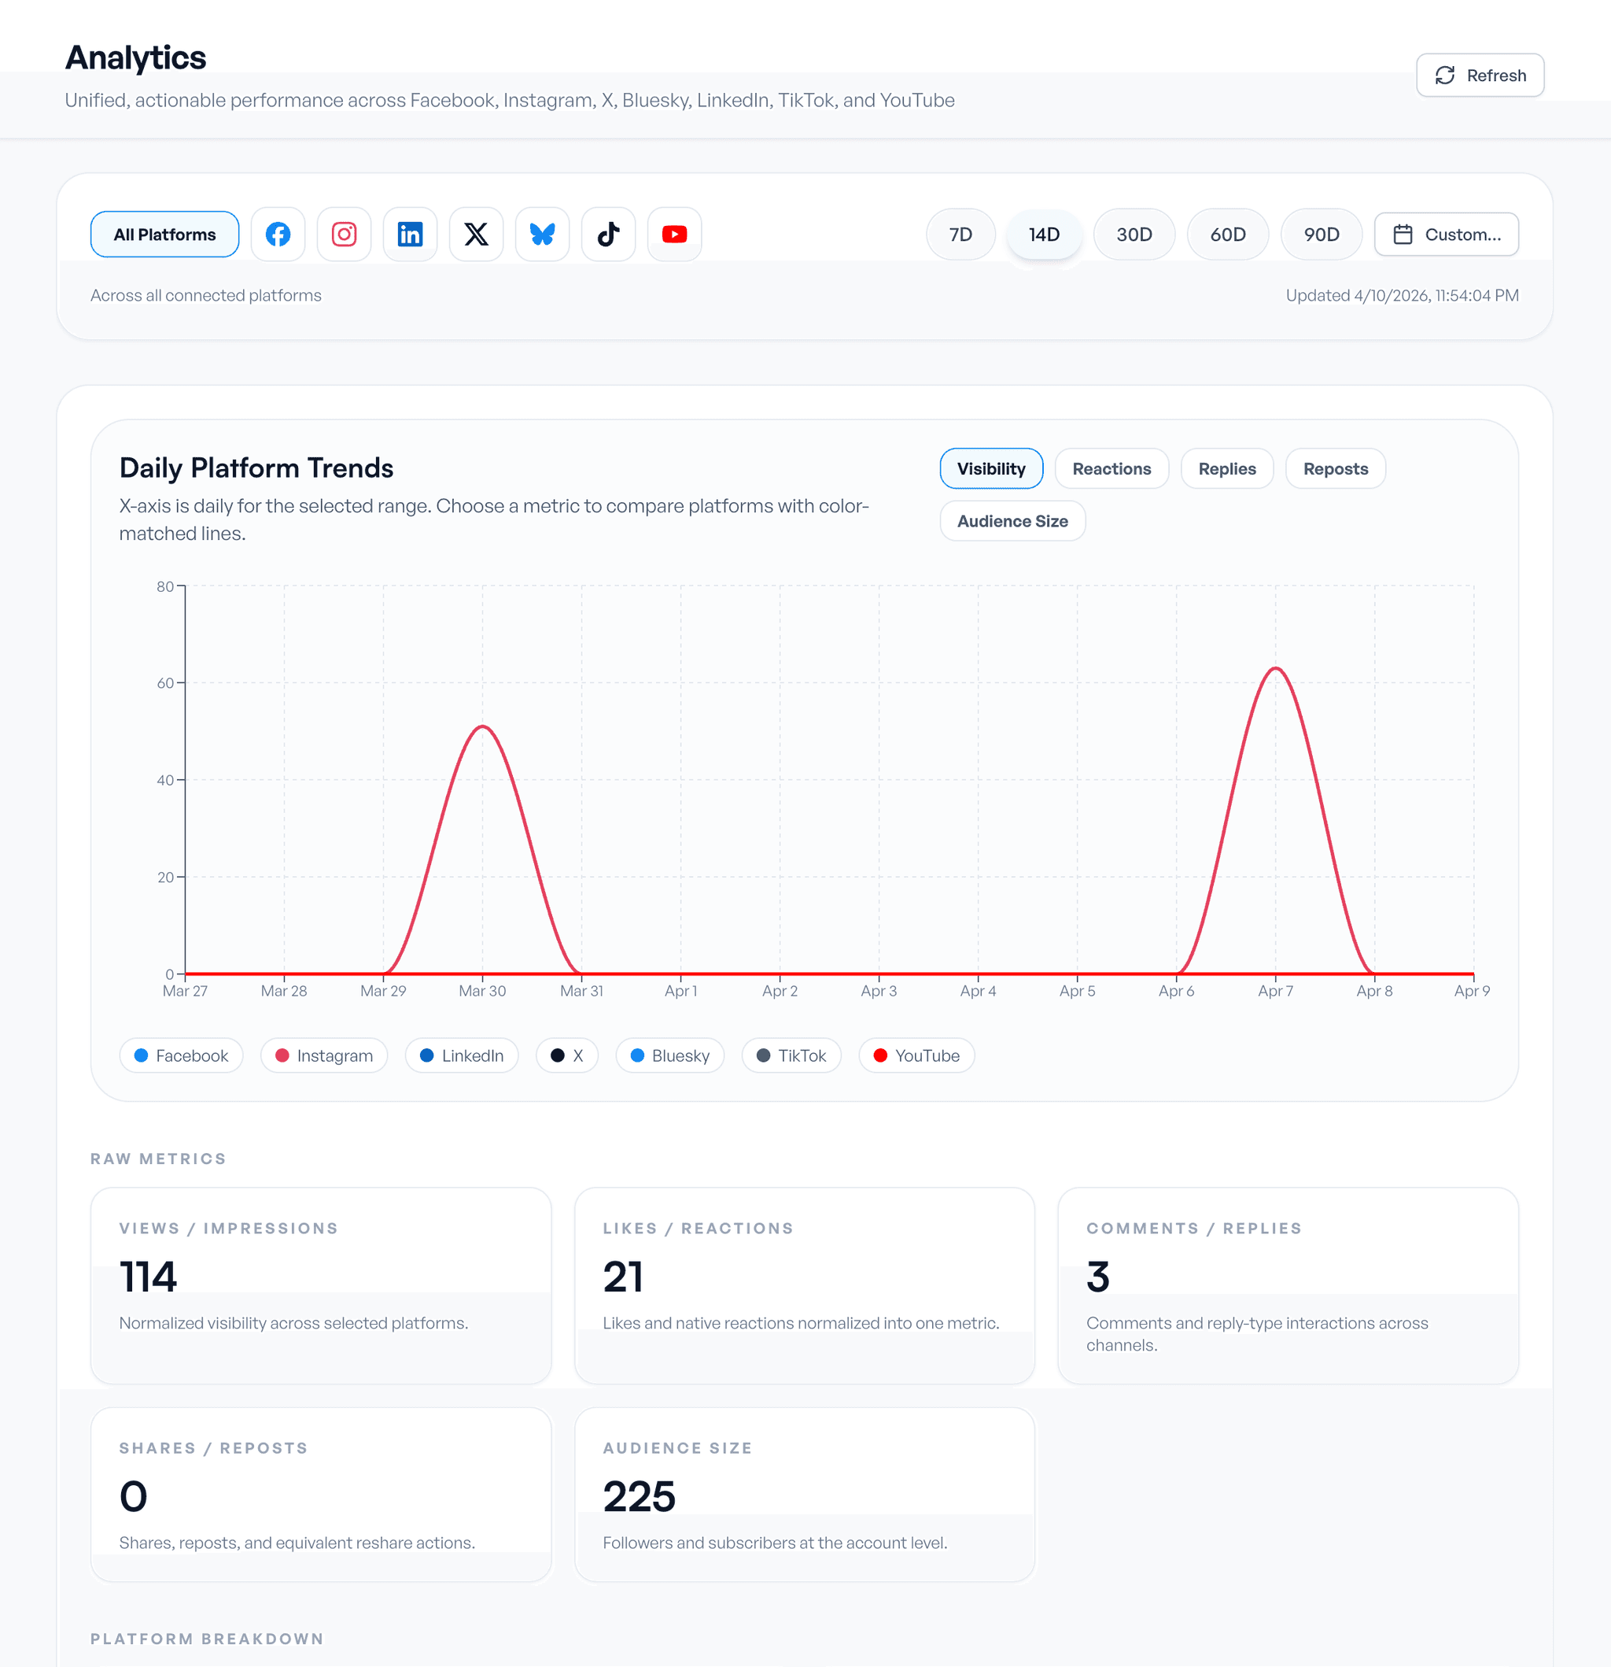Toggle TikTok series legend dot
Image resolution: width=1611 pixels, height=1667 pixels.
click(764, 1055)
